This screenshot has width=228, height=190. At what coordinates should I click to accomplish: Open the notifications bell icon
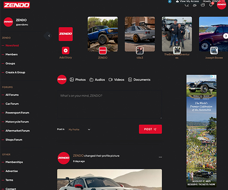[x=211, y=5]
